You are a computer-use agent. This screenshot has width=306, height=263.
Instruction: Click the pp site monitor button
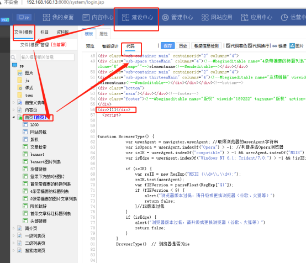[x=24, y=17]
